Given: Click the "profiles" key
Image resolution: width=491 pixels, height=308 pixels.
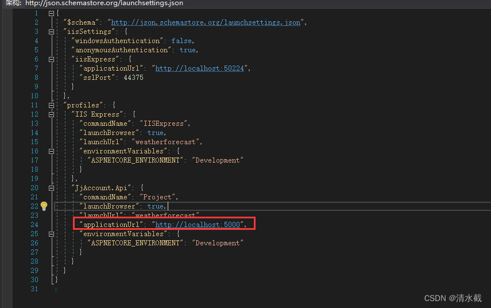Looking at the screenshot, I should coord(83,105).
